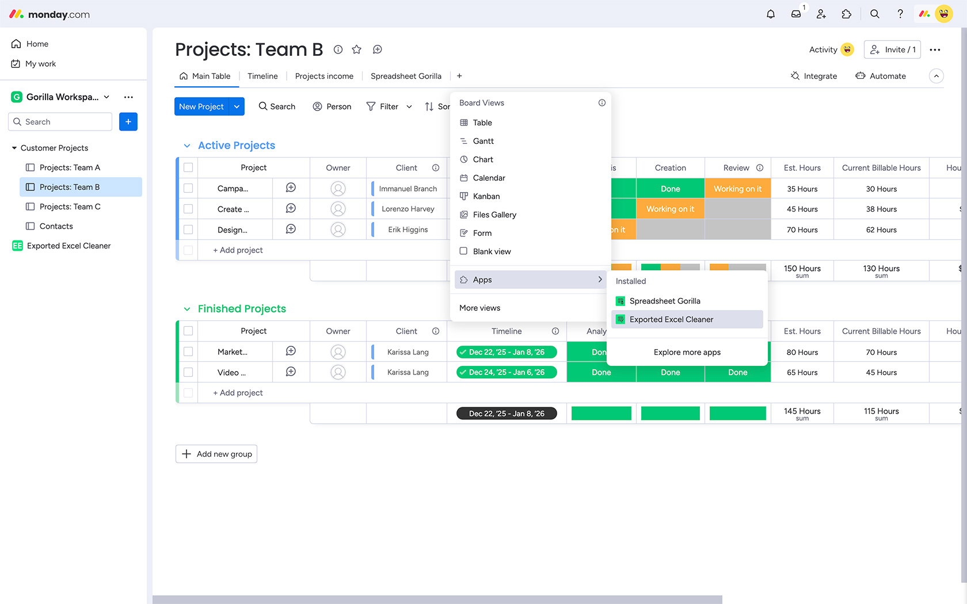Image resolution: width=967 pixels, height=604 pixels.
Task: Collapse the Active Projects group
Action: click(187, 146)
